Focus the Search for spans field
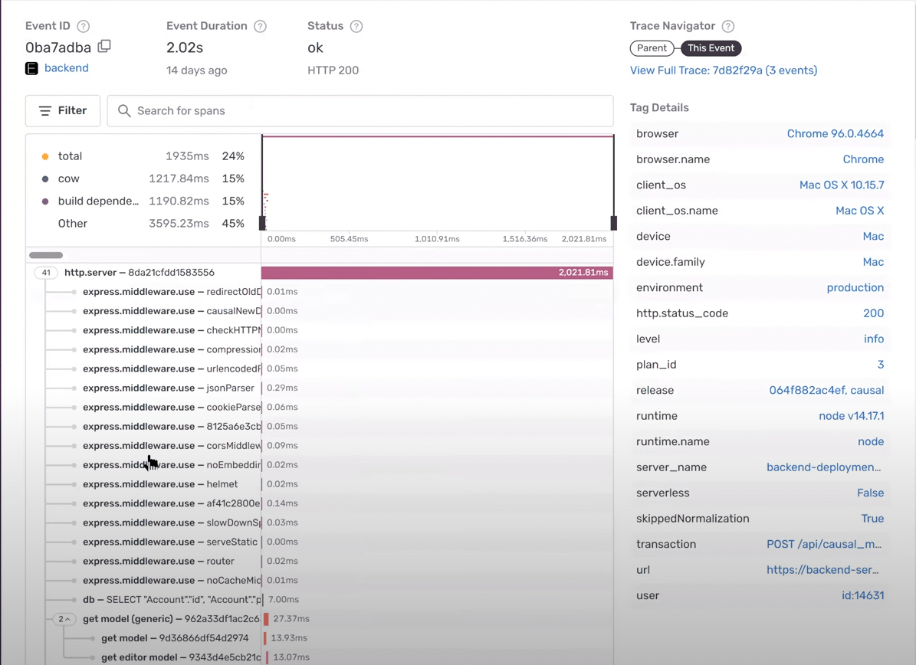Screen dimensions: 916x665 368,111
